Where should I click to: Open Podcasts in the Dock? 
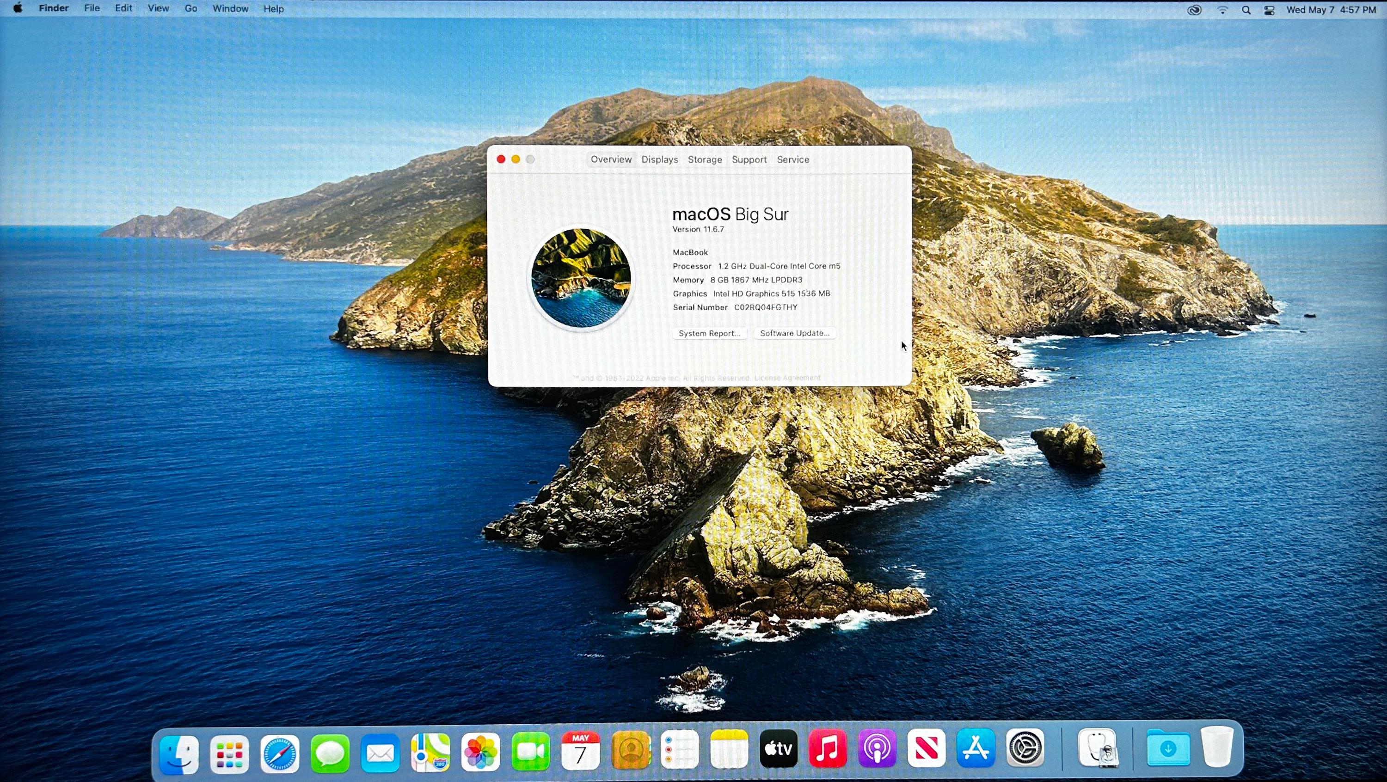point(877,749)
